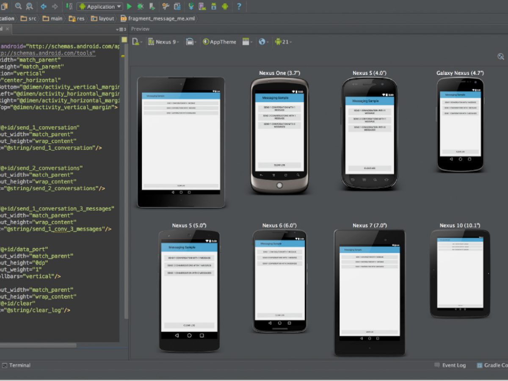
Task: Open the locale globe dropdown
Action: click(264, 42)
